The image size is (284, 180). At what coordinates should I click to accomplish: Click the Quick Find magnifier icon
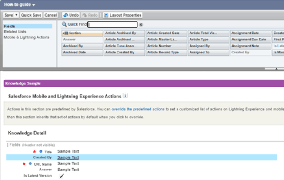point(64,25)
